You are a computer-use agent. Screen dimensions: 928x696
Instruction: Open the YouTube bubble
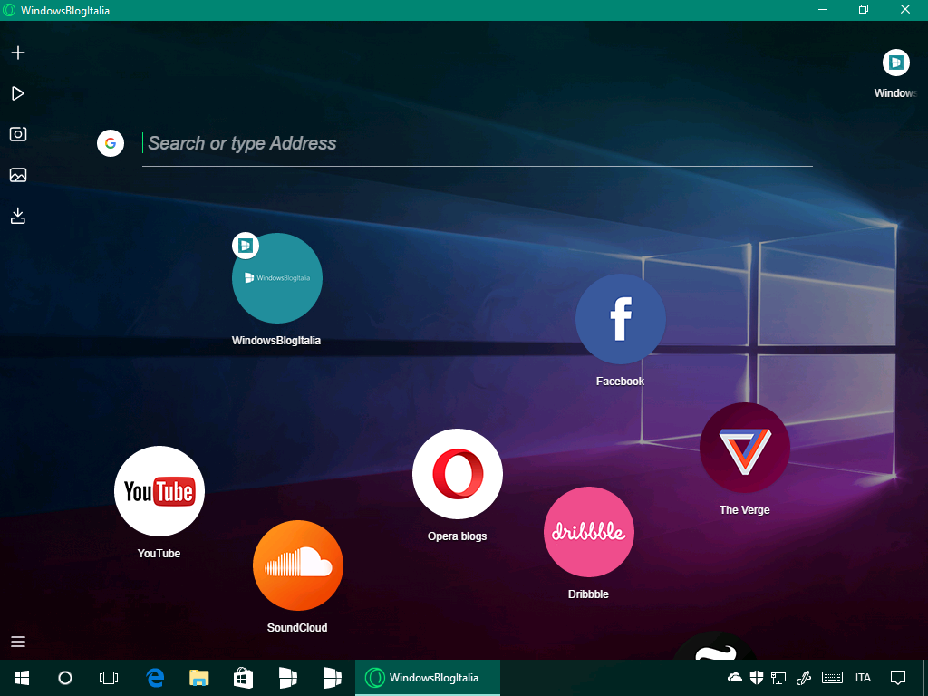(159, 491)
